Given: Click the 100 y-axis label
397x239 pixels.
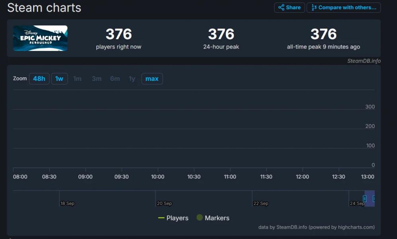Looking at the screenshot, I should coord(370,145).
